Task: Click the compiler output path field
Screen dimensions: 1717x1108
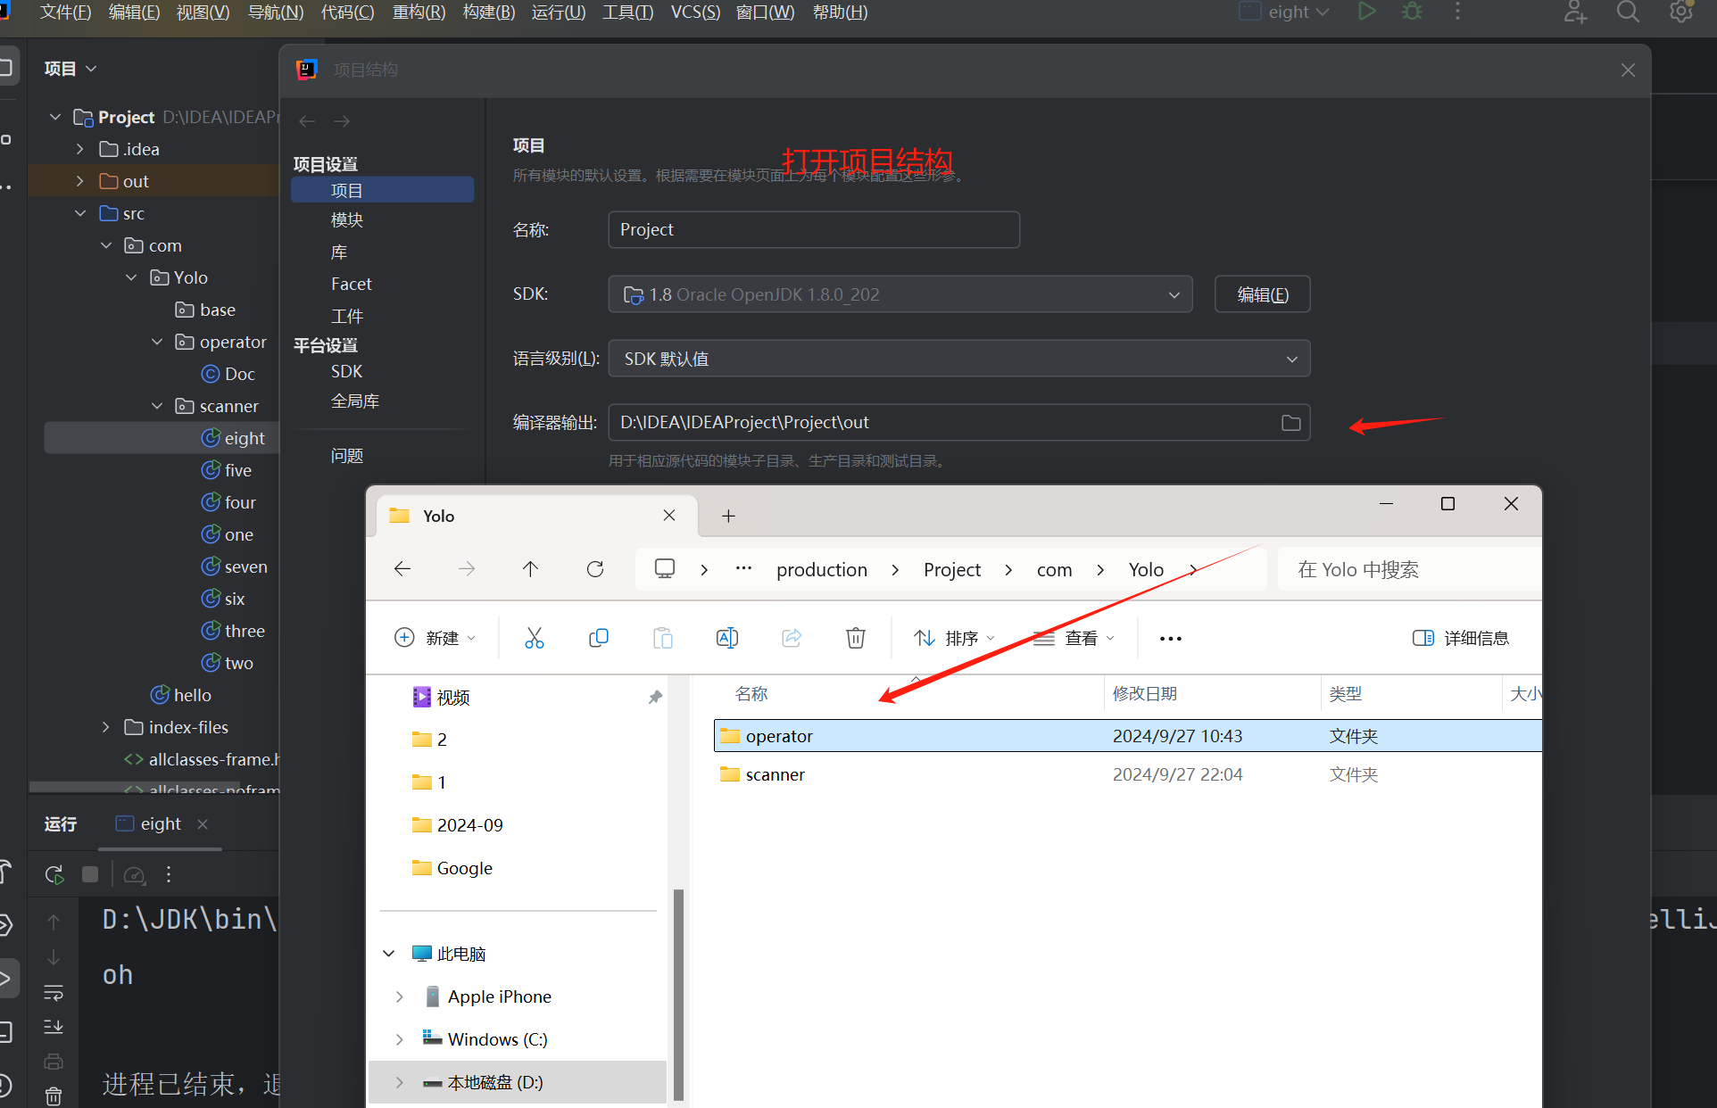Action: (958, 423)
